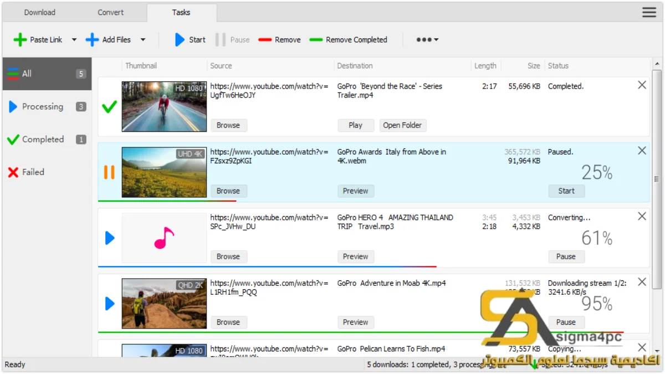Click the cyclist HD 1080 thumbnail

tap(164, 106)
